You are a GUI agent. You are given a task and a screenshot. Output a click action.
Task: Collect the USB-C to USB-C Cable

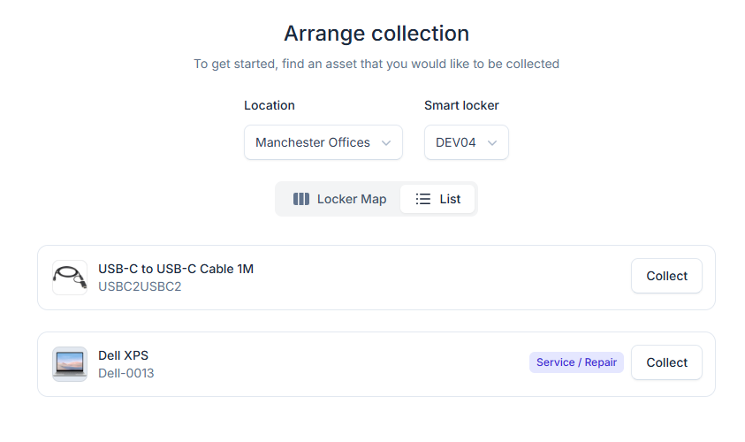[x=666, y=276]
